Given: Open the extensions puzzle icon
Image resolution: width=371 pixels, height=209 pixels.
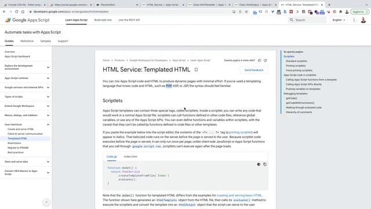Looking at the screenshot, I should (x=340, y=12).
